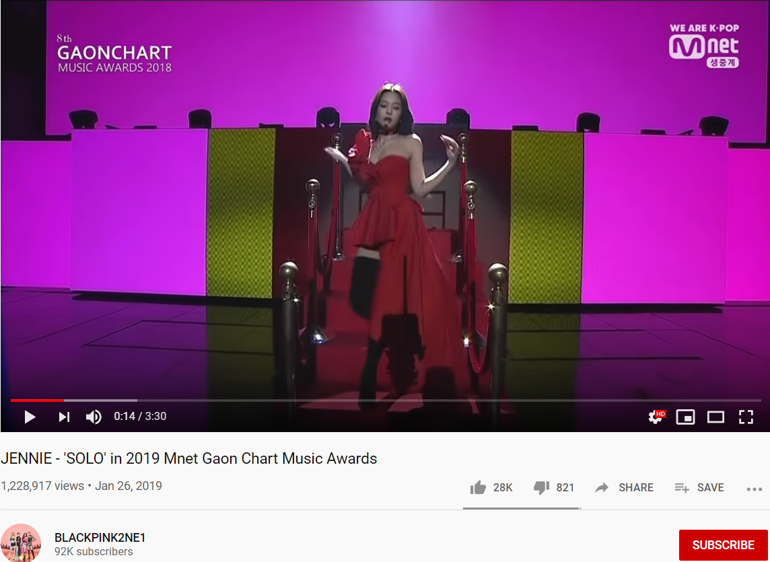Click the video title JENNIE - 'SOLO'
The height and width of the screenshot is (562, 770).
click(189, 458)
